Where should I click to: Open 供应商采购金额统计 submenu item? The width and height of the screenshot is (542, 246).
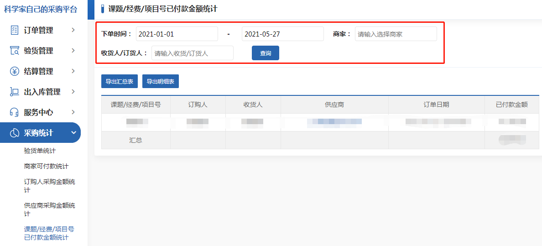[x=49, y=209]
